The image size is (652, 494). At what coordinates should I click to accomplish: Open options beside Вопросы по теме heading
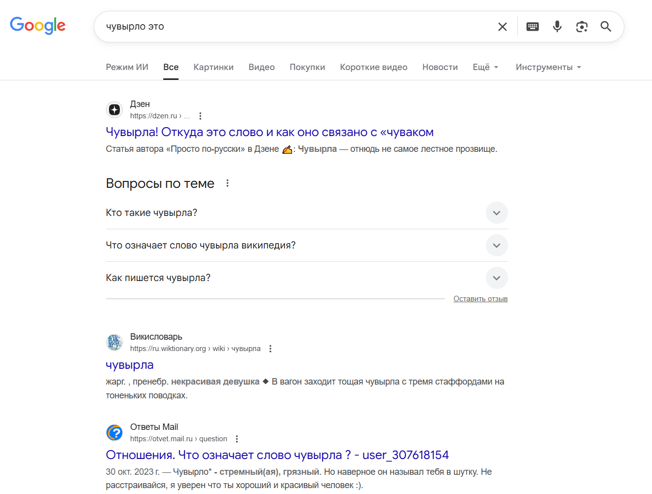(227, 183)
